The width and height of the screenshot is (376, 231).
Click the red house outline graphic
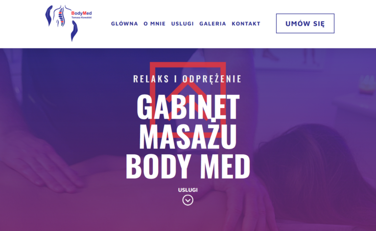(188, 100)
